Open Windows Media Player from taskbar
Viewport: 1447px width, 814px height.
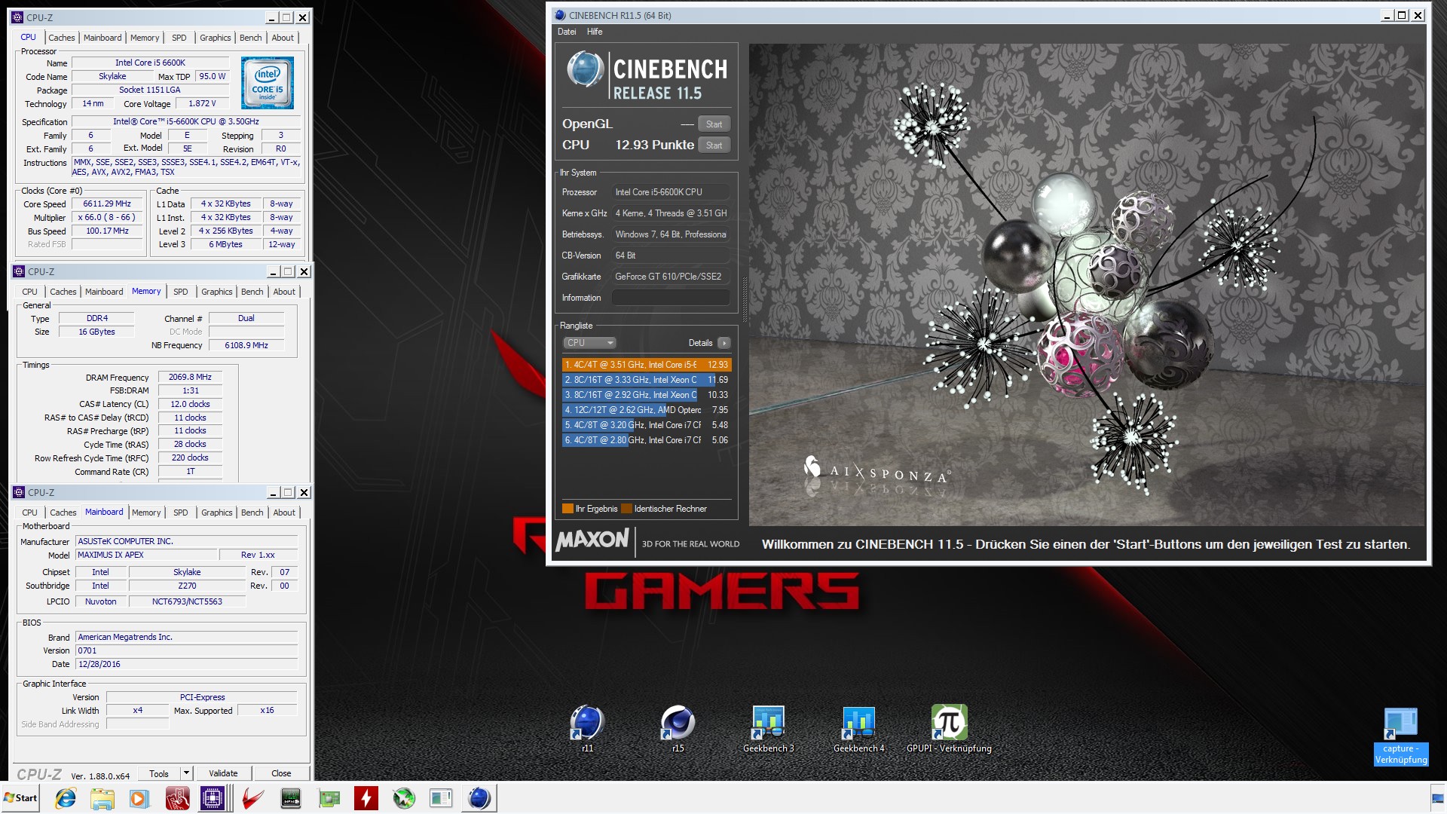(x=139, y=798)
